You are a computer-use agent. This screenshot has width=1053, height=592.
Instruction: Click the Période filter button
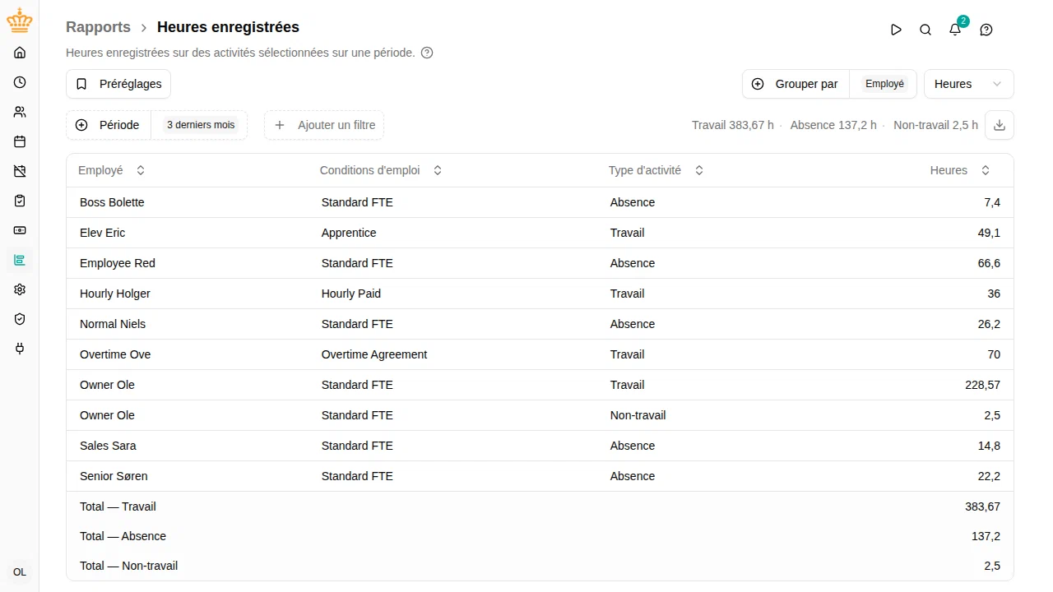click(x=109, y=125)
